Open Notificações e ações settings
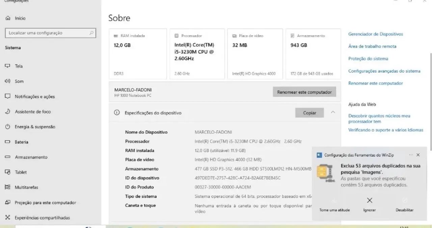This screenshot has height=228, width=432. pyautogui.click(x=30, y=96)
